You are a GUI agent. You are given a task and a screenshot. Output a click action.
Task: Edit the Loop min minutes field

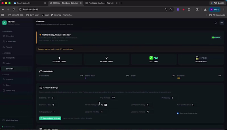pyautogui.click(x=103, y=112)
